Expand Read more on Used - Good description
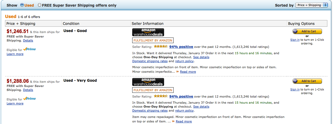The height and width of the screenshot is (124, 334). tap(188, 72)
